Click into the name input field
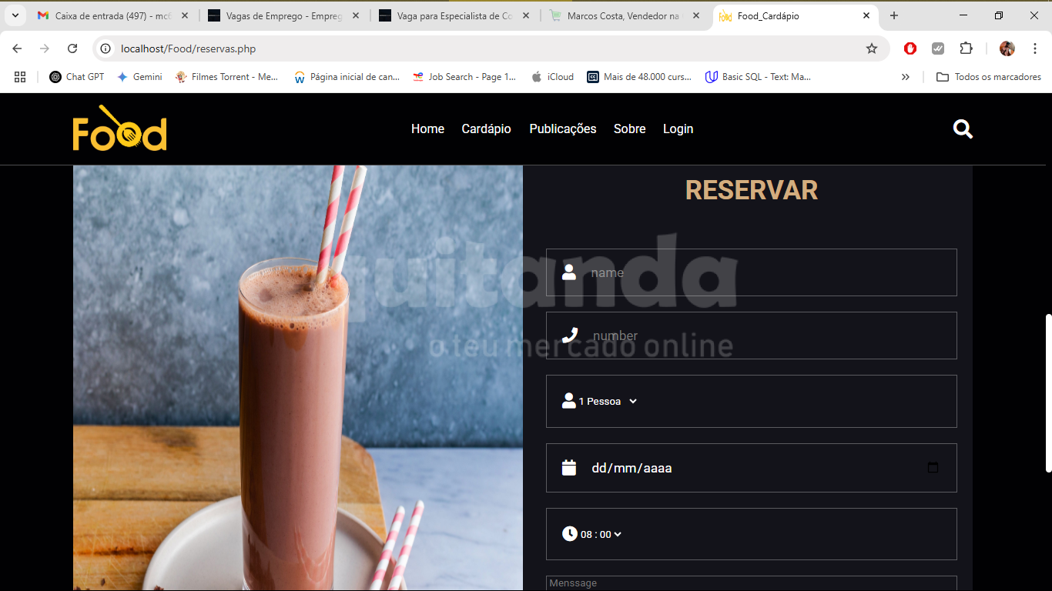The height and width of the screenshot is (591, 1052). point(752,272)
